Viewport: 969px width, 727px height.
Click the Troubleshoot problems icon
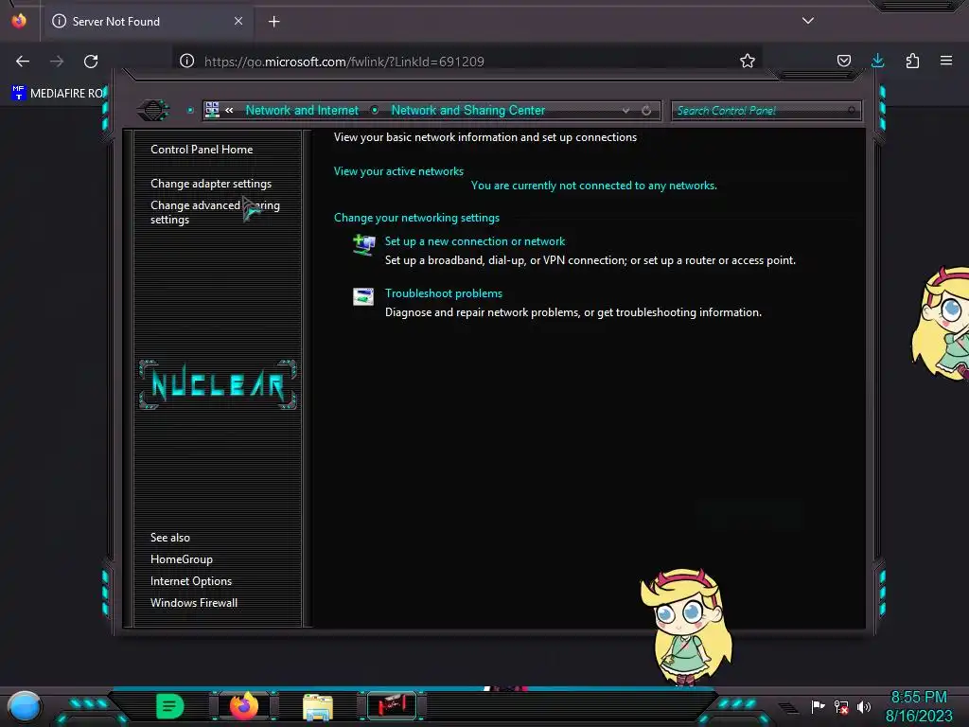tap(363, 296)
